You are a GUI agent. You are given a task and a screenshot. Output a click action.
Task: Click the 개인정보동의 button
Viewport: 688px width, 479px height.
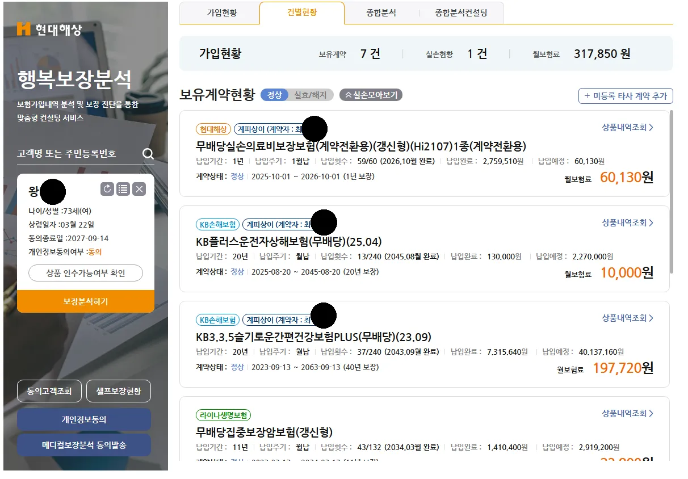pos(84,419)
